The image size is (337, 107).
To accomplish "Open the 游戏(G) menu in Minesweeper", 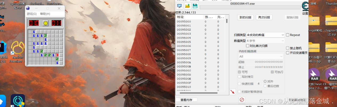I will point(32,14).
